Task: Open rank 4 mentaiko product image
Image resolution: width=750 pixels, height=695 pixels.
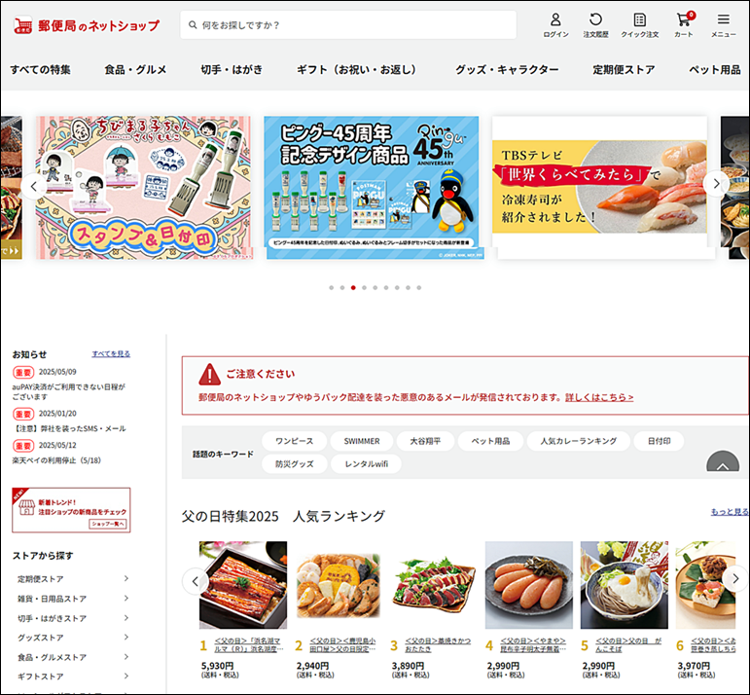Action: pos(528,585)
